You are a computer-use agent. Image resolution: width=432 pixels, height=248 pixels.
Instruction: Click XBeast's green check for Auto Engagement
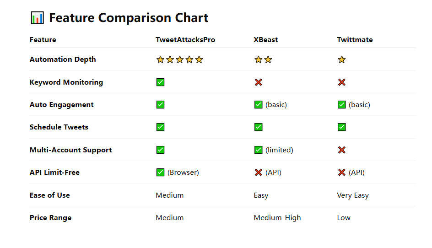[x=259, y=105]
